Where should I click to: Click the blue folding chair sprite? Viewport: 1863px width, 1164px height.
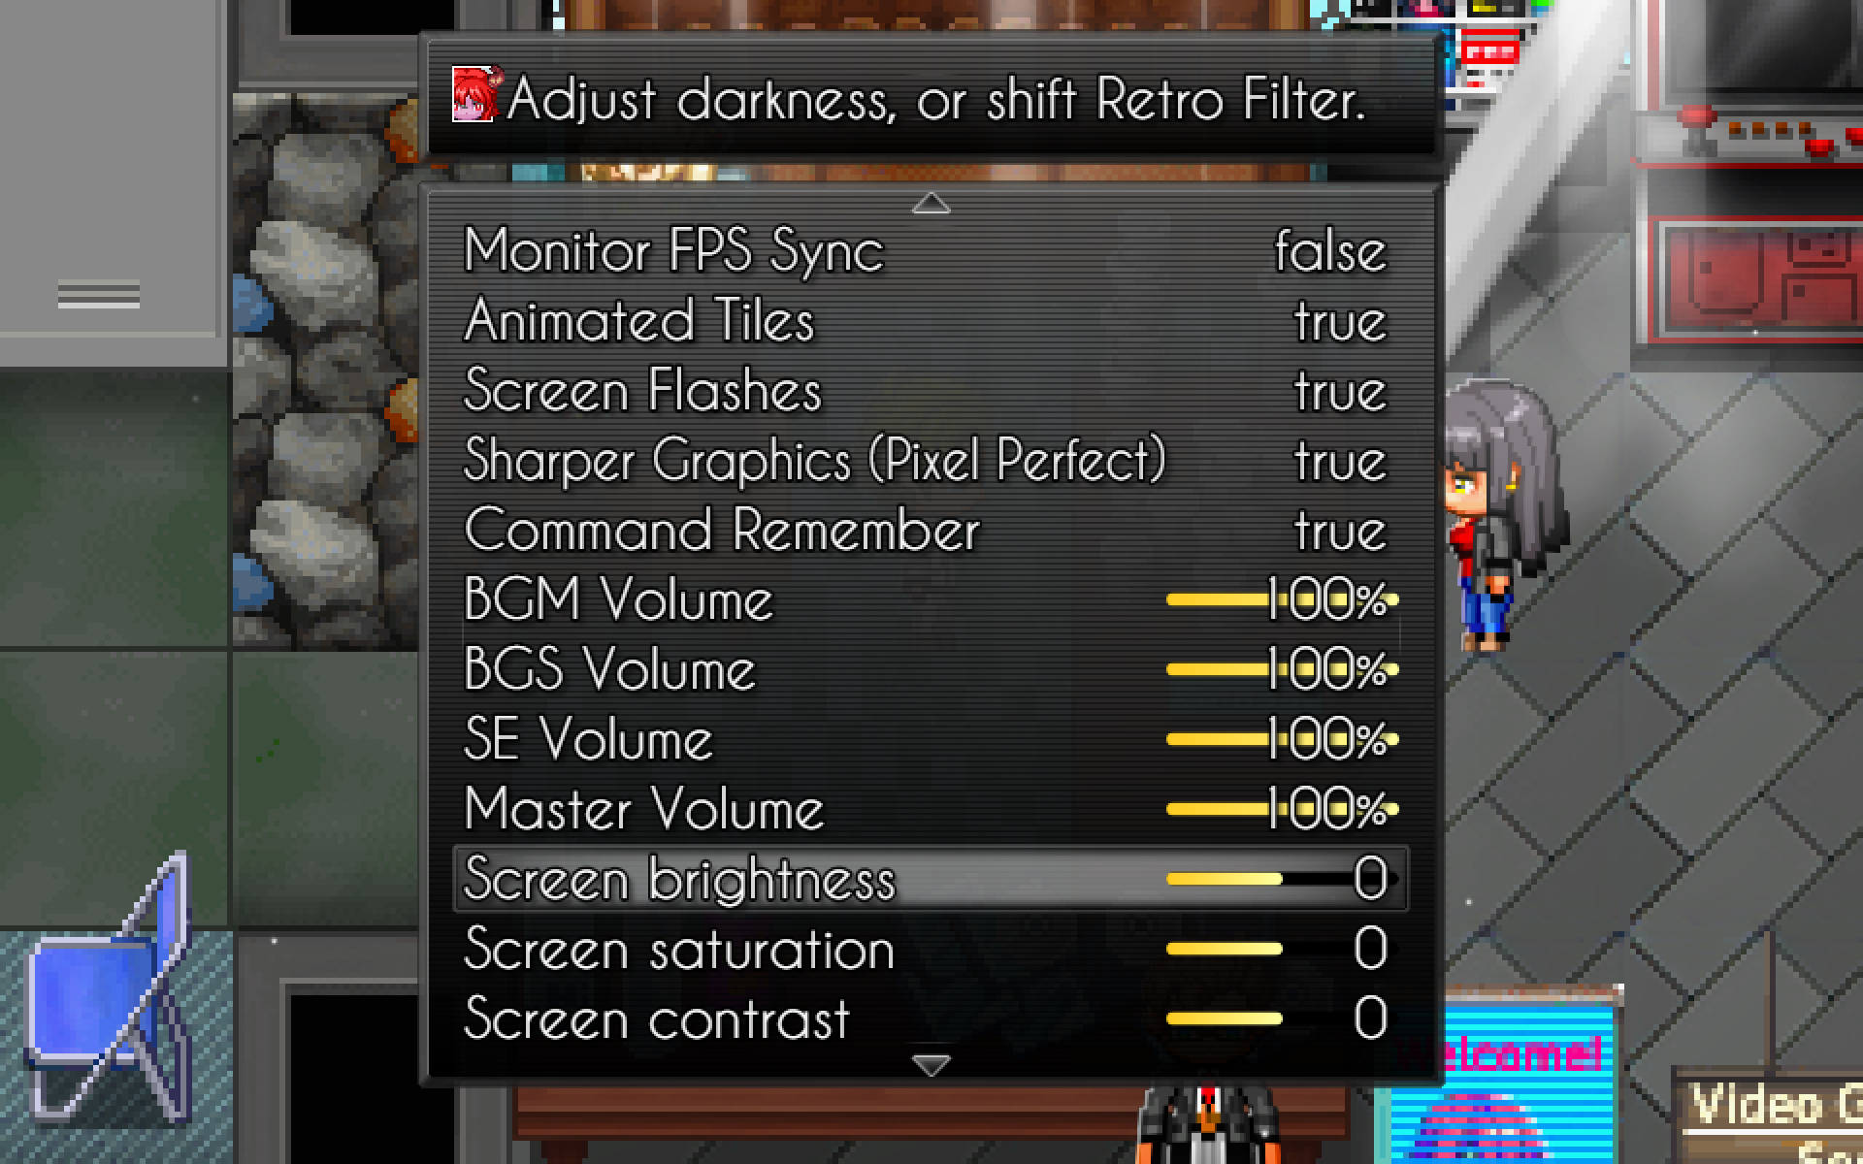click(109, 987)
